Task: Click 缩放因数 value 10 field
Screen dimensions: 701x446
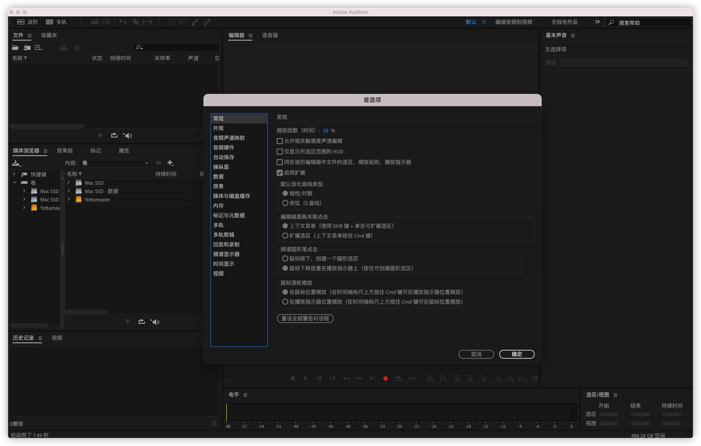Action: 326,131
